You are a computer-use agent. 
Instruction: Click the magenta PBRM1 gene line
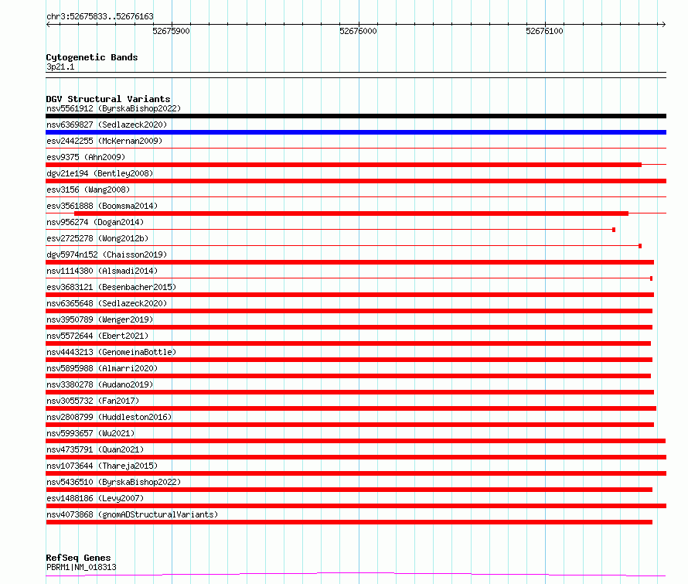(x=356, y=573)
